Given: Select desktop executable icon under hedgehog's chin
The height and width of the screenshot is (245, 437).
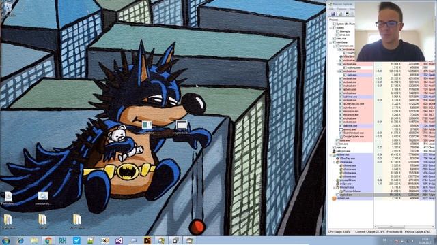Looking at the screenshot, I should click(147, 125).
